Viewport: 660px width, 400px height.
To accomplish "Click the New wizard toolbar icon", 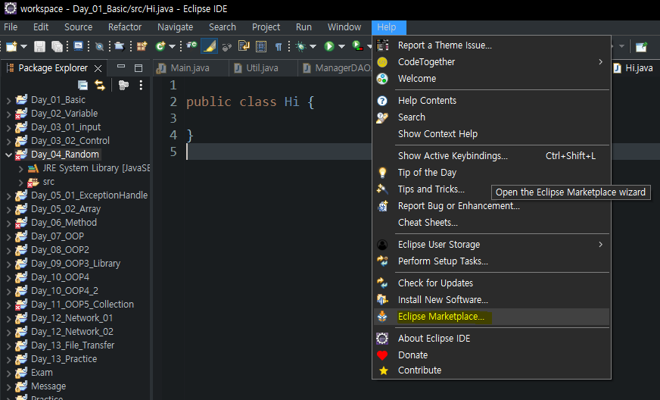I will [11, 46].
